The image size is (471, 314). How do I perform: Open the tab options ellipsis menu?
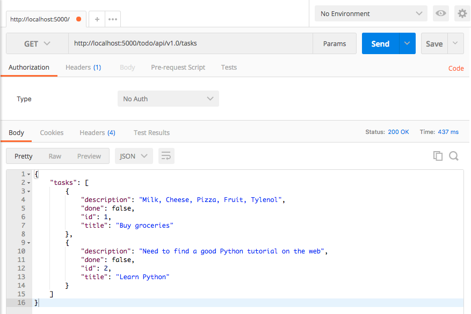pyautogui.click(x=113, y=19)
